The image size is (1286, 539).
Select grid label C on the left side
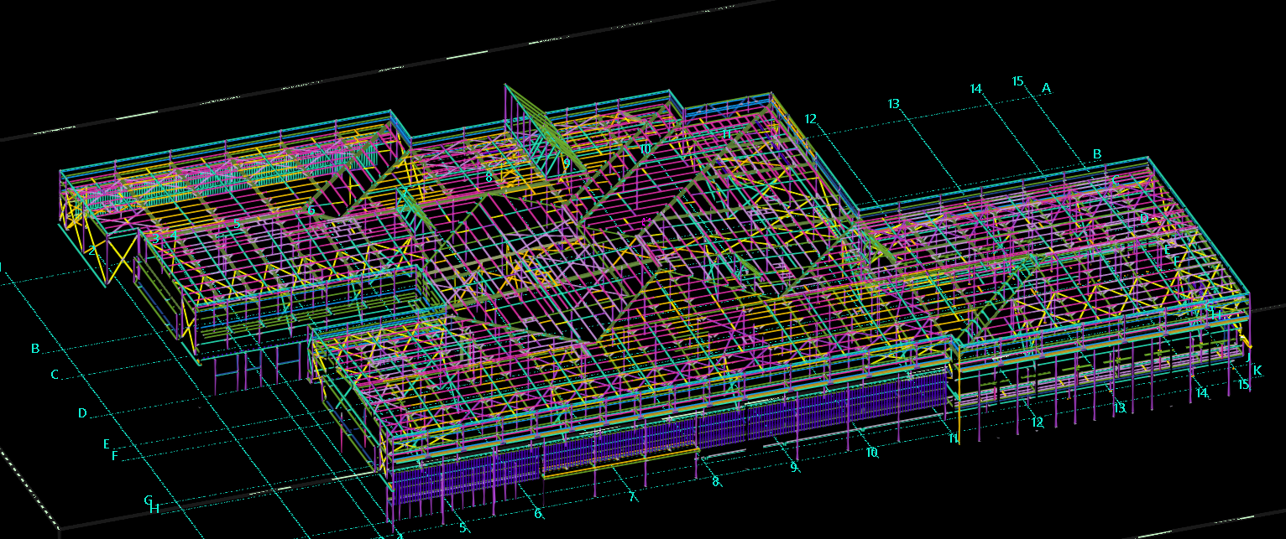tap(55, 375)
